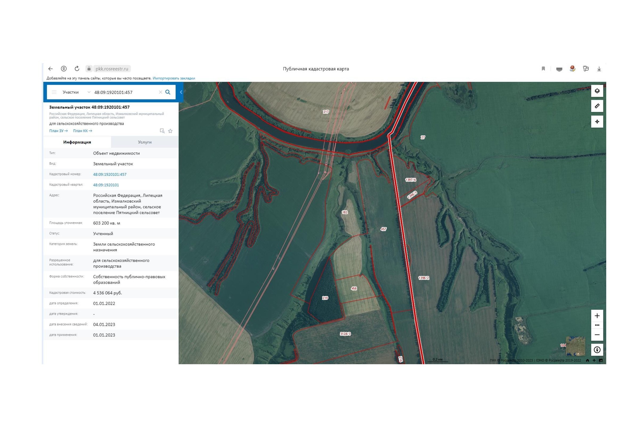The height and width of the screenshot is (441, 623).
Task: Open the gray shield extension icon
Action: [x=559, y=69]
